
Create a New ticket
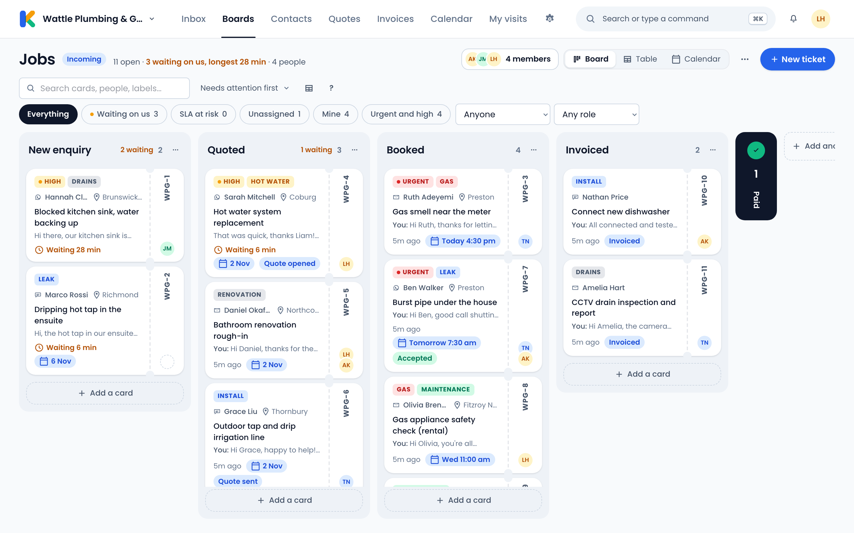coord(798,59)
